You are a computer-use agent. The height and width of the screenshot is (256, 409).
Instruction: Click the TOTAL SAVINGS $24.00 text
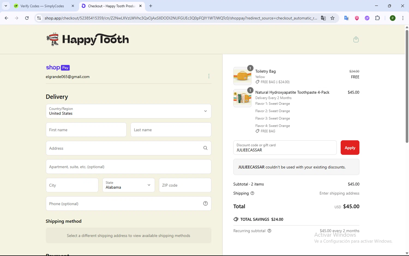point(262,219)
